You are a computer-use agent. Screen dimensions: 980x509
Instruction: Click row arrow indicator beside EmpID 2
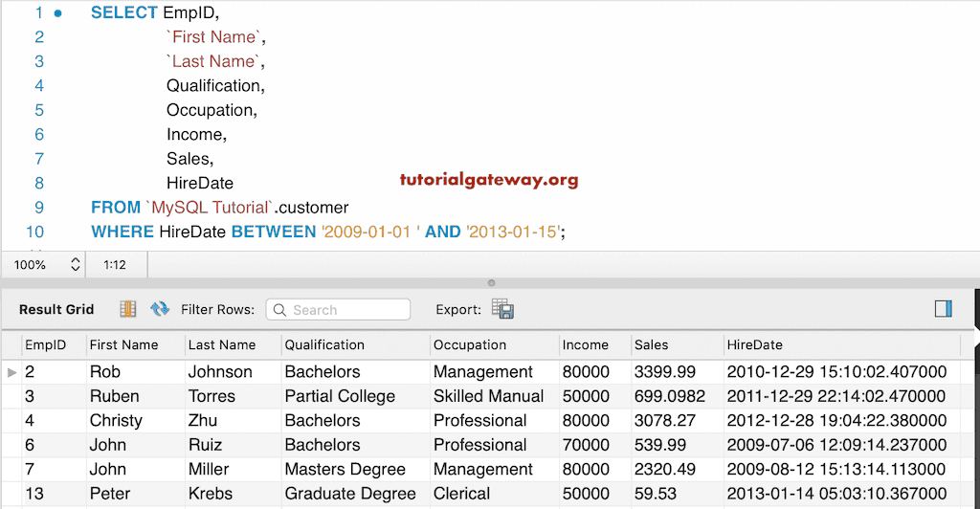pos(11,372)
